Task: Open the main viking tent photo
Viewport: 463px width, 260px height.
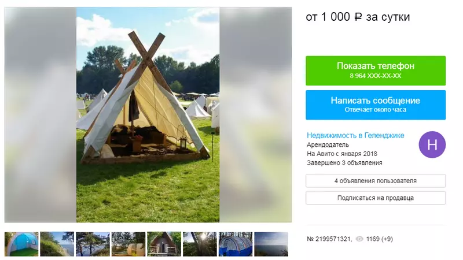Action: pyautogui.click(x=148, y=115)
